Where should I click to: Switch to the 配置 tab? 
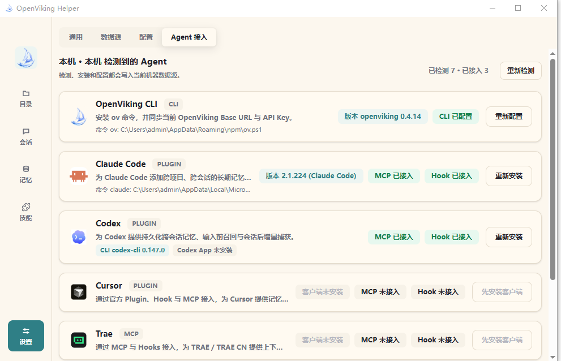(x=146, y=37)
